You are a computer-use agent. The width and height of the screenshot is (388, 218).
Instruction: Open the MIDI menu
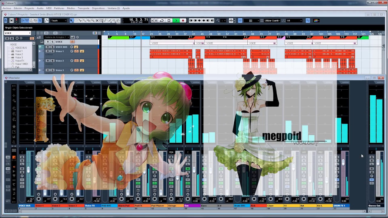pyautogui.click(x=48, y=8)
